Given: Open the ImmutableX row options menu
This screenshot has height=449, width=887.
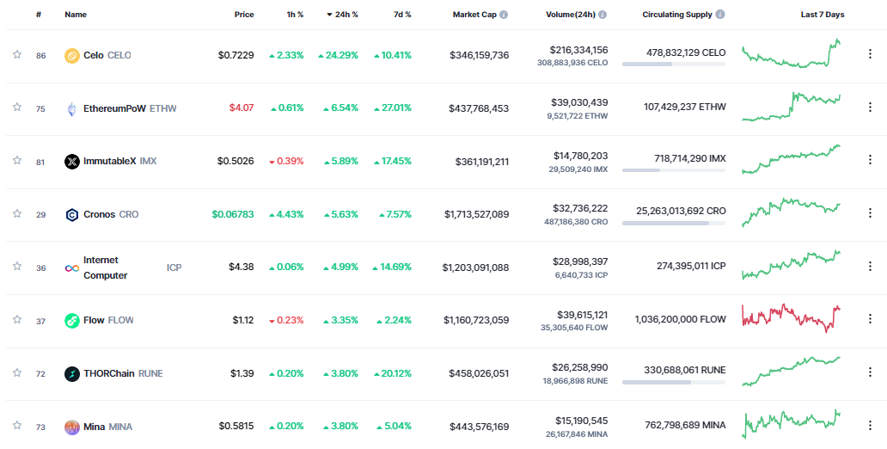Looking at the screenshot, I should point(870,160).
